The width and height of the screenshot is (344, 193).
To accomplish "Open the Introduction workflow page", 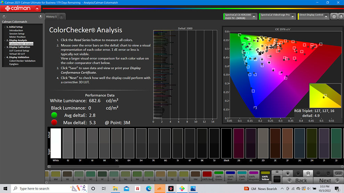I will click(x=16, y=30).
